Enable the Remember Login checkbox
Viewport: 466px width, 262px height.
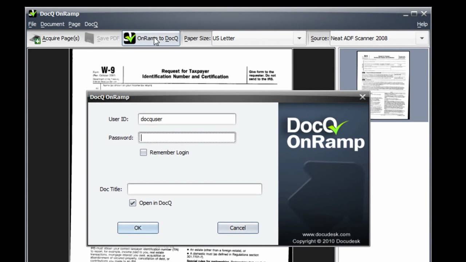[143, 152]
